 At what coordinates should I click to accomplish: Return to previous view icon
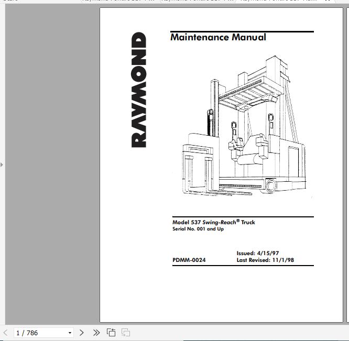(111, 333)
